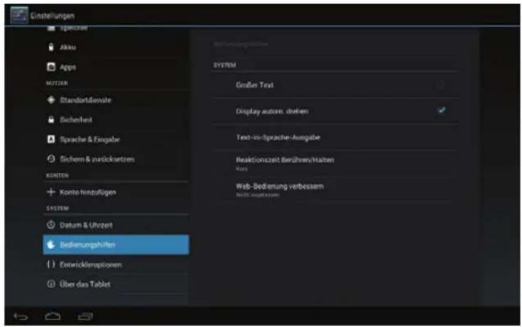522x327 pixels.
Task: Open Über das Tablet info
Action: (116, 284)
